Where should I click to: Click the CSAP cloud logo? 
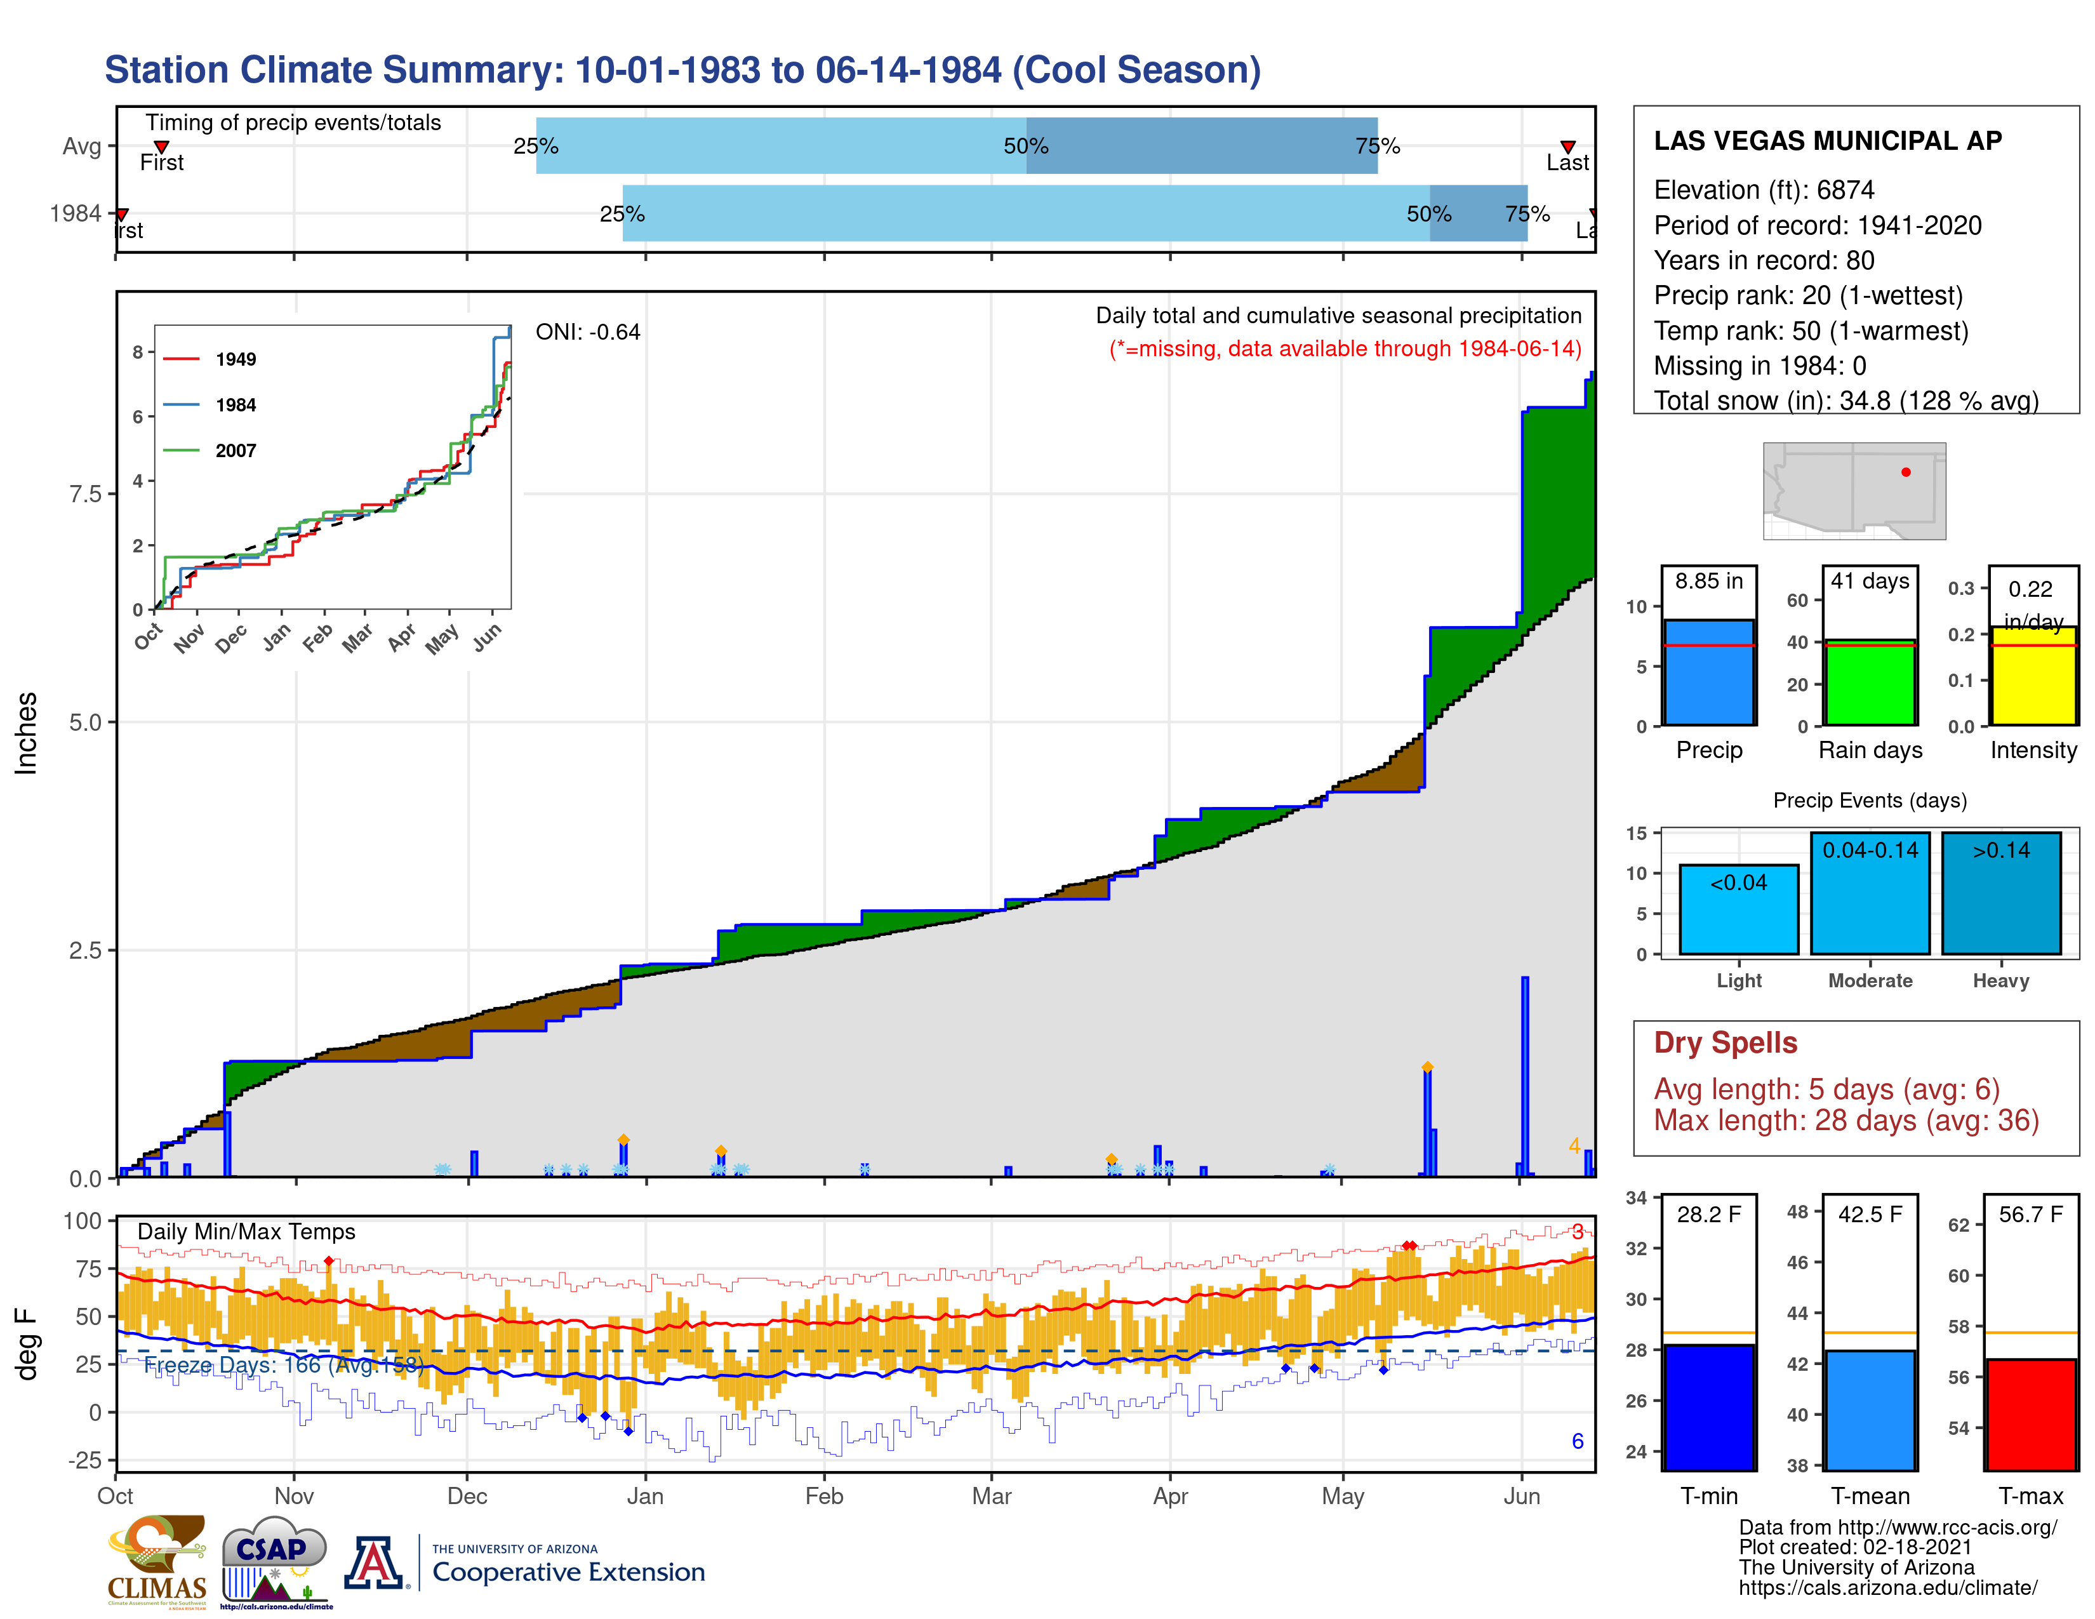276,1561
